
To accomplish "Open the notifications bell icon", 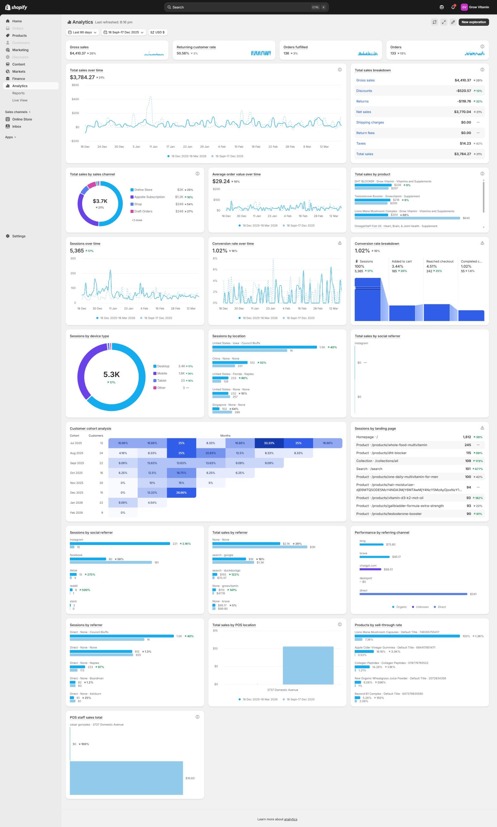I will click(453, 7).
